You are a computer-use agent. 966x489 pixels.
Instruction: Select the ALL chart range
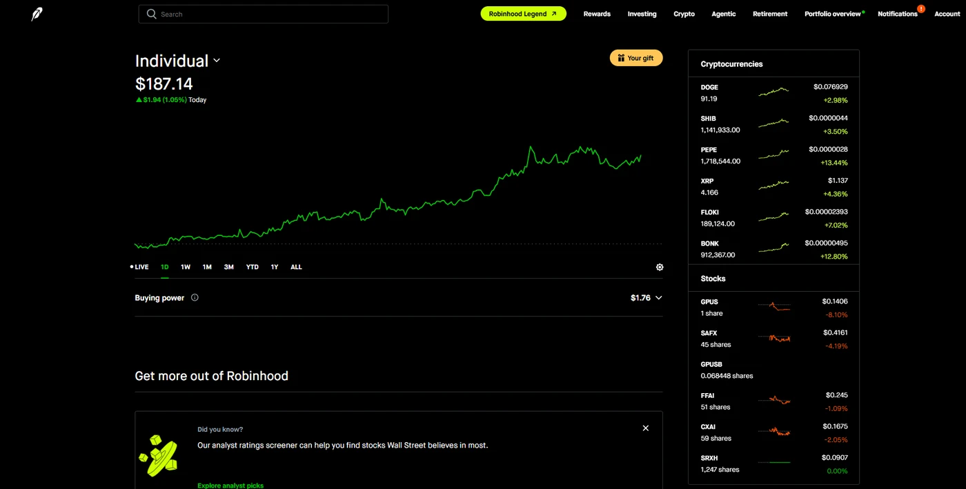296,267
